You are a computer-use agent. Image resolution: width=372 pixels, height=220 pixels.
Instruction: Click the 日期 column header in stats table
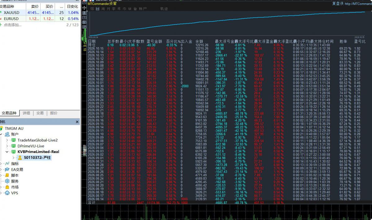[92, 41]
